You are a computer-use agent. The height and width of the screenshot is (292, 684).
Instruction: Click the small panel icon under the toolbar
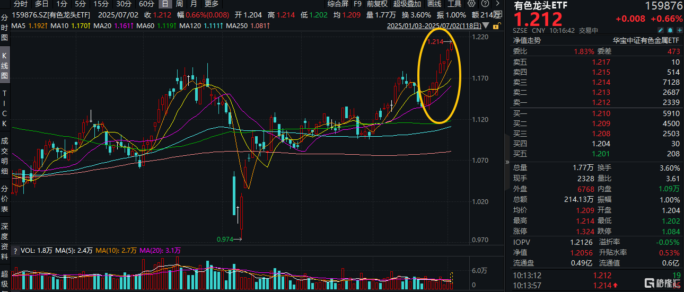click(x=498, y=15)
